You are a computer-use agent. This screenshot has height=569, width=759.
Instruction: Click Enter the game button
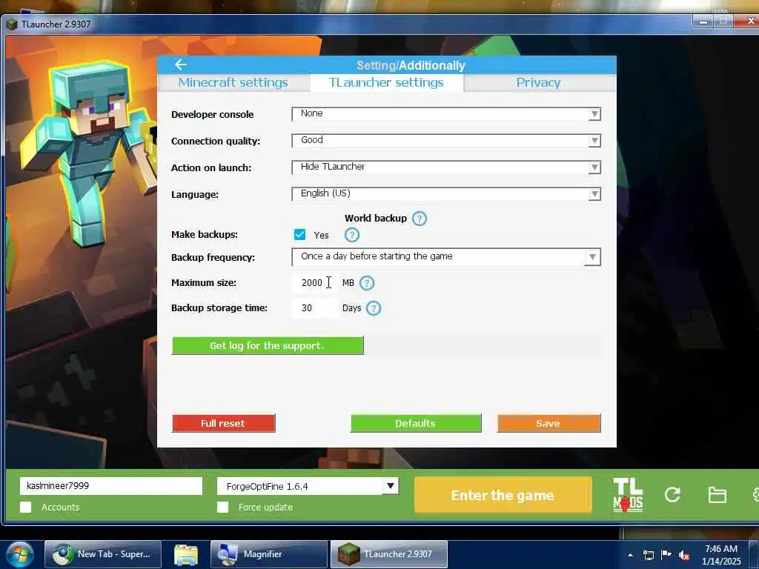(503, 495)
